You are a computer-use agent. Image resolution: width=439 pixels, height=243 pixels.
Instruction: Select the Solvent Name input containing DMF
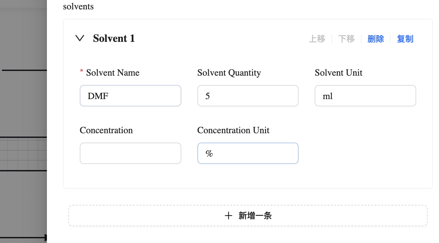[x=130, y=96]
